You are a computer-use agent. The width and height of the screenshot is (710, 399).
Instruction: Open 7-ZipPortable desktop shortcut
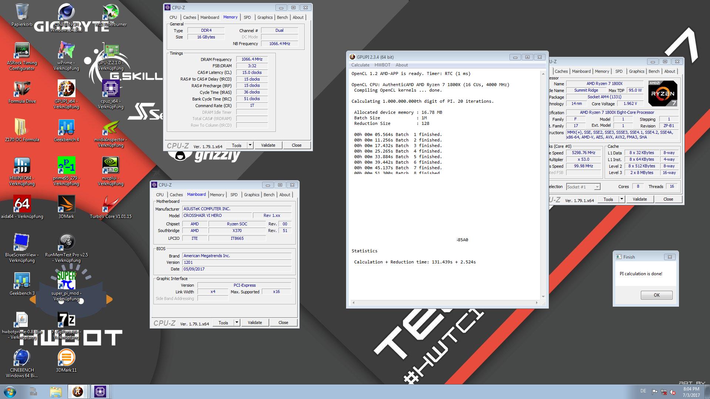click(x=67, y=325)
